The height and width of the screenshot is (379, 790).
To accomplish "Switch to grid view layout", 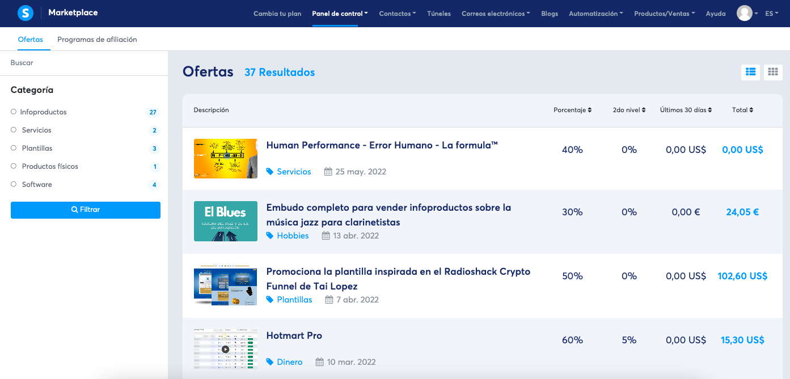I will click(x=772, y=72).
